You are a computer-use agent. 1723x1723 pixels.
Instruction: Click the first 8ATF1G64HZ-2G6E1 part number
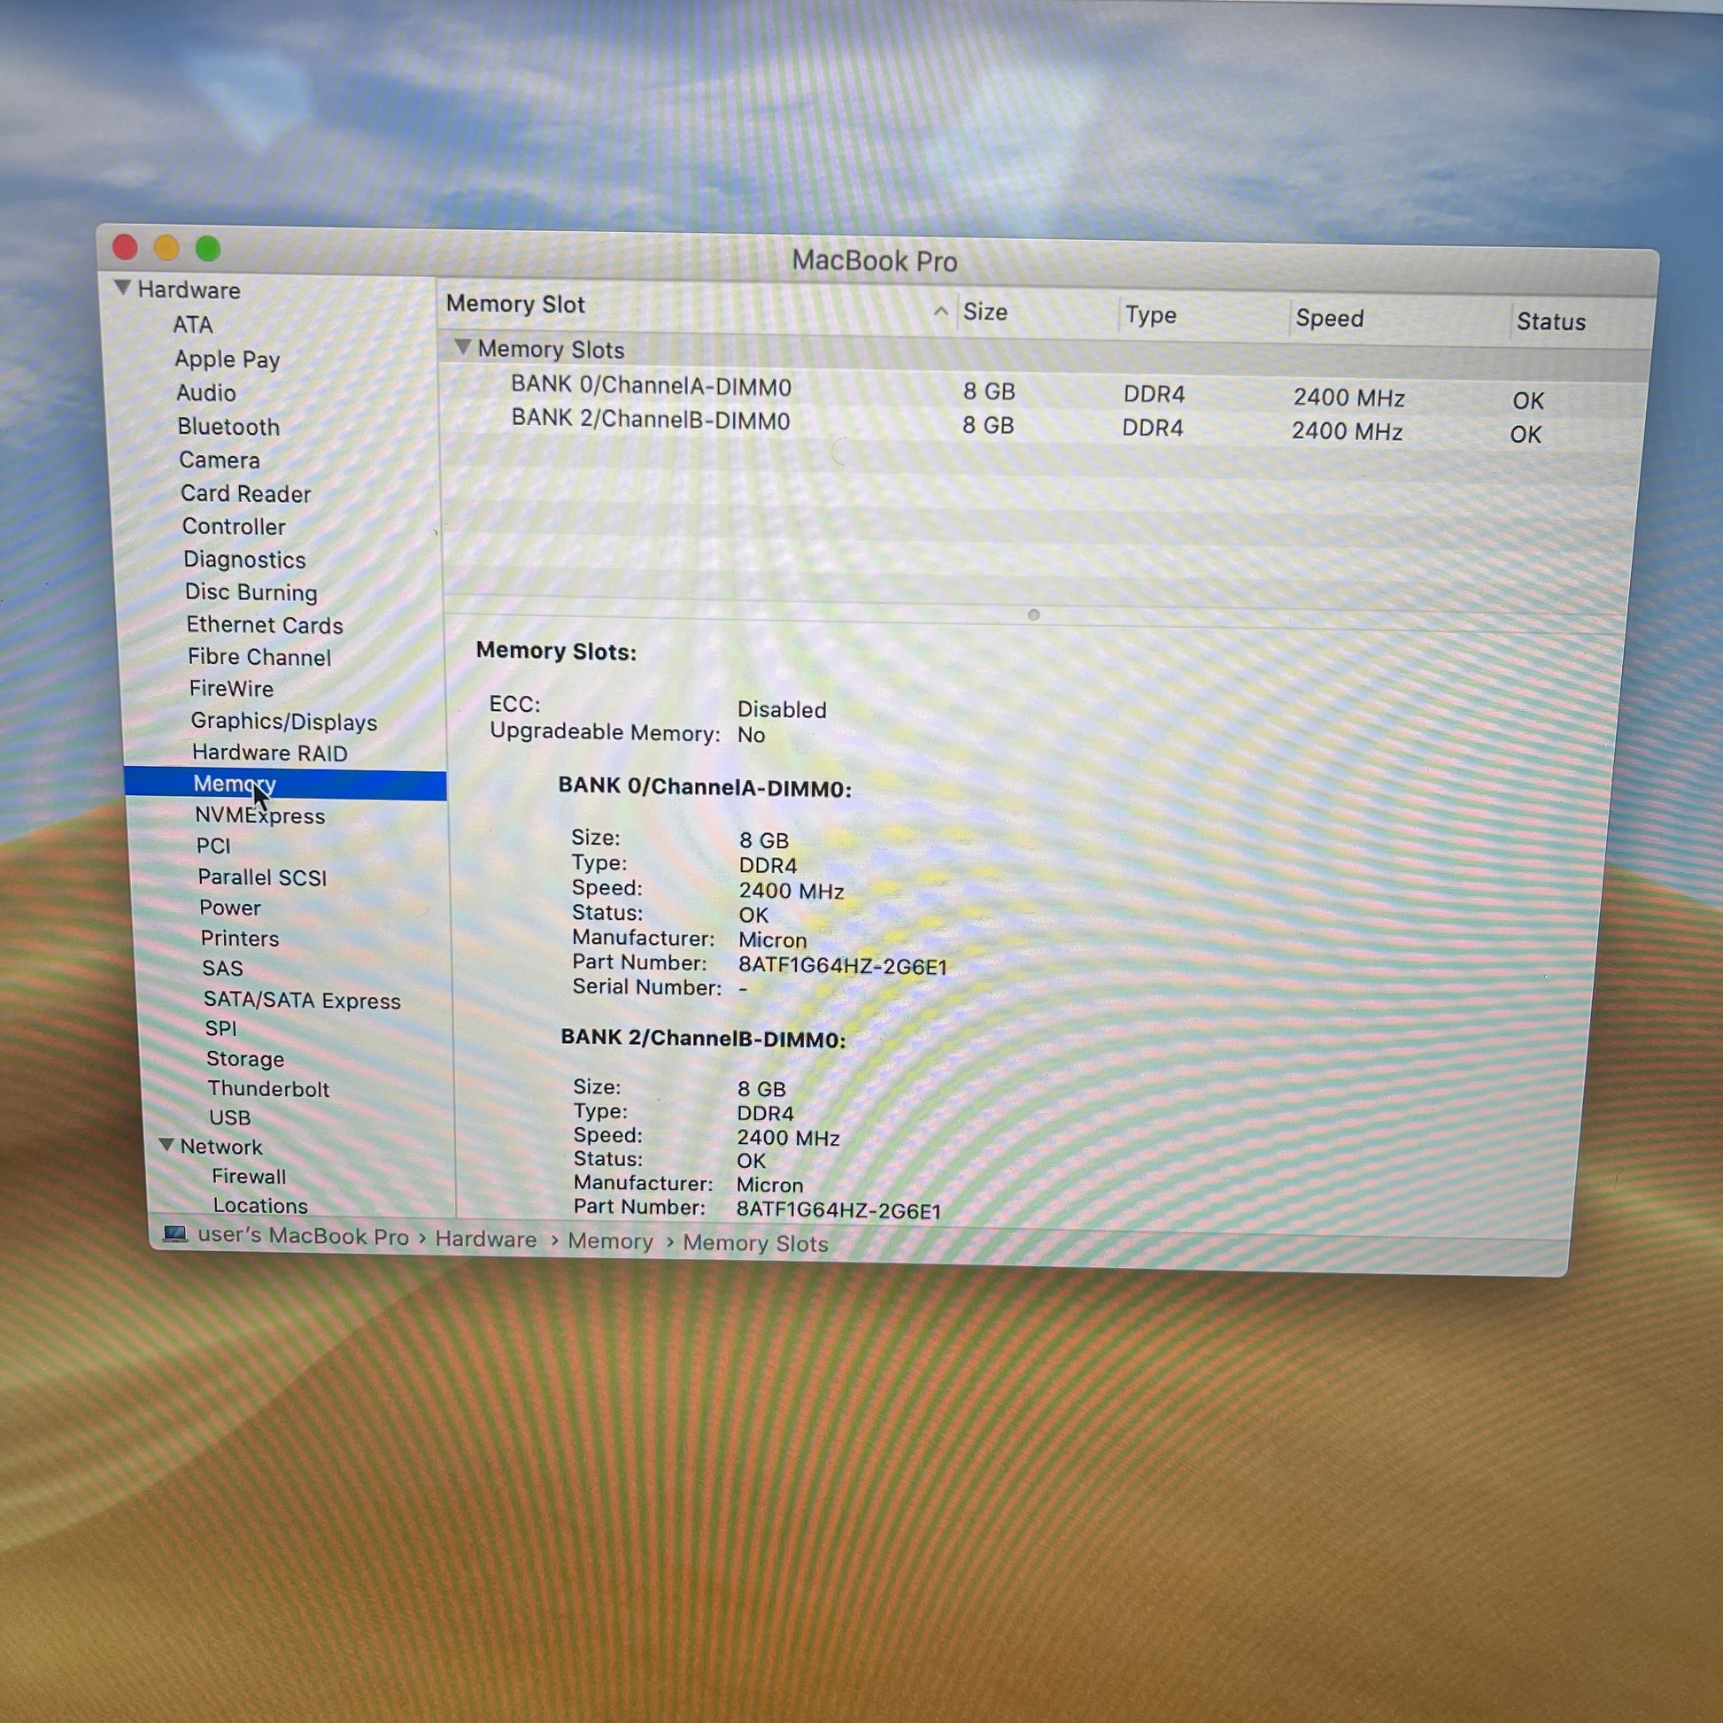click(x=843, y=966)
